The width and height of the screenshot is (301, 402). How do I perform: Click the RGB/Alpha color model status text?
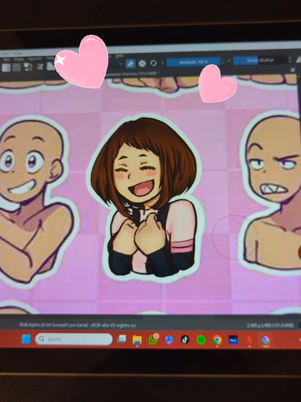click(54, 325)
